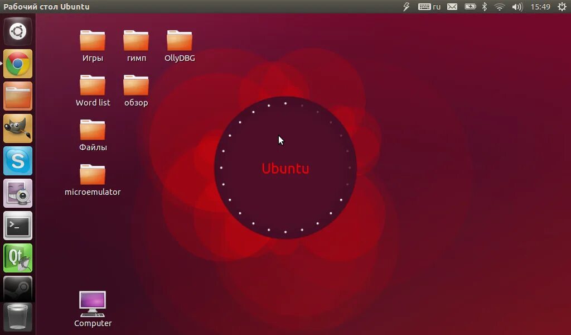Select the OllyDBG folder on desktop
This screenshot has width=571, height=335.
[x=180, y=46]
